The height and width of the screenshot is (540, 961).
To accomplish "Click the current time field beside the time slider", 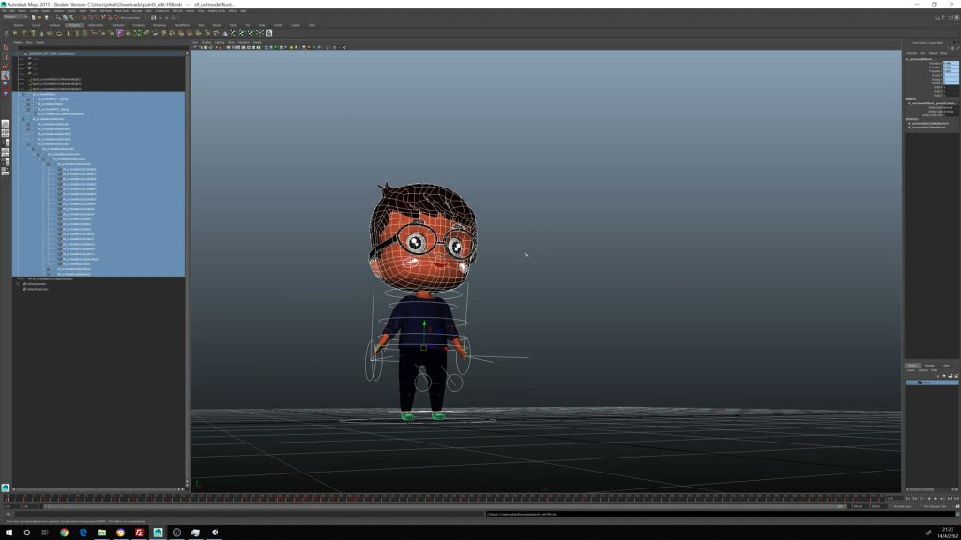I will [894, 499].
